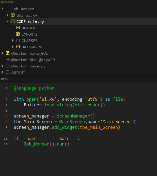This screenshot has height=176, width=157.
Task: Select the @button RUN @key=F9 headline
Action: [33, 60]
